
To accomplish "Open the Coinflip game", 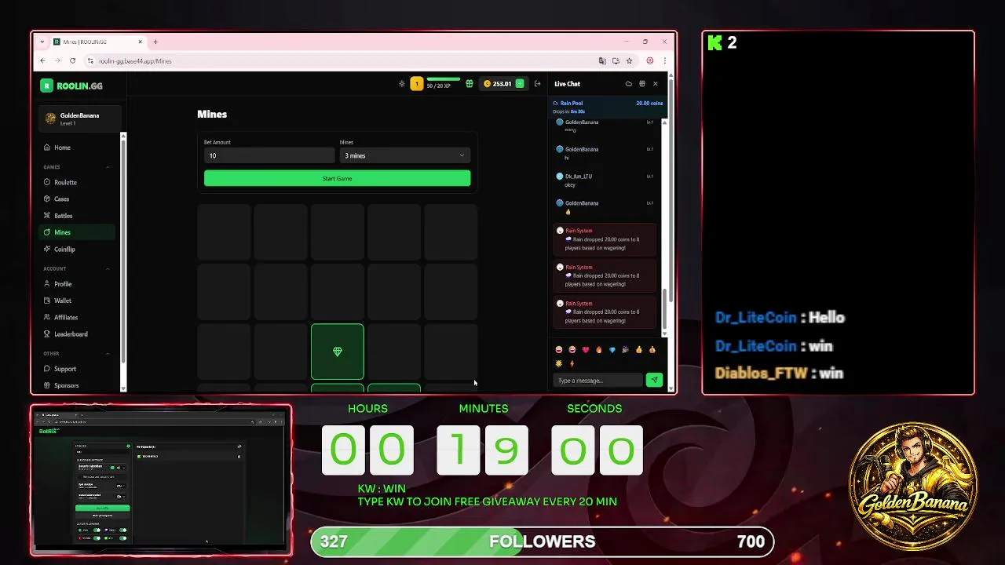I will pos(77,250).
